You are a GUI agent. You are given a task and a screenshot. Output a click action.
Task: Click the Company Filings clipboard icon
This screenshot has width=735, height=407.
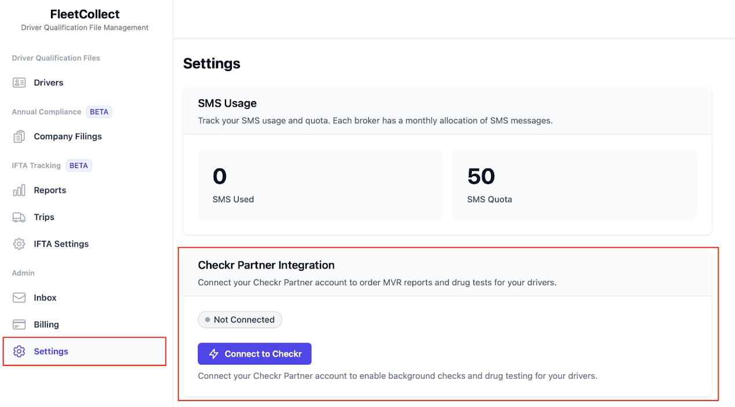[19, 136]
